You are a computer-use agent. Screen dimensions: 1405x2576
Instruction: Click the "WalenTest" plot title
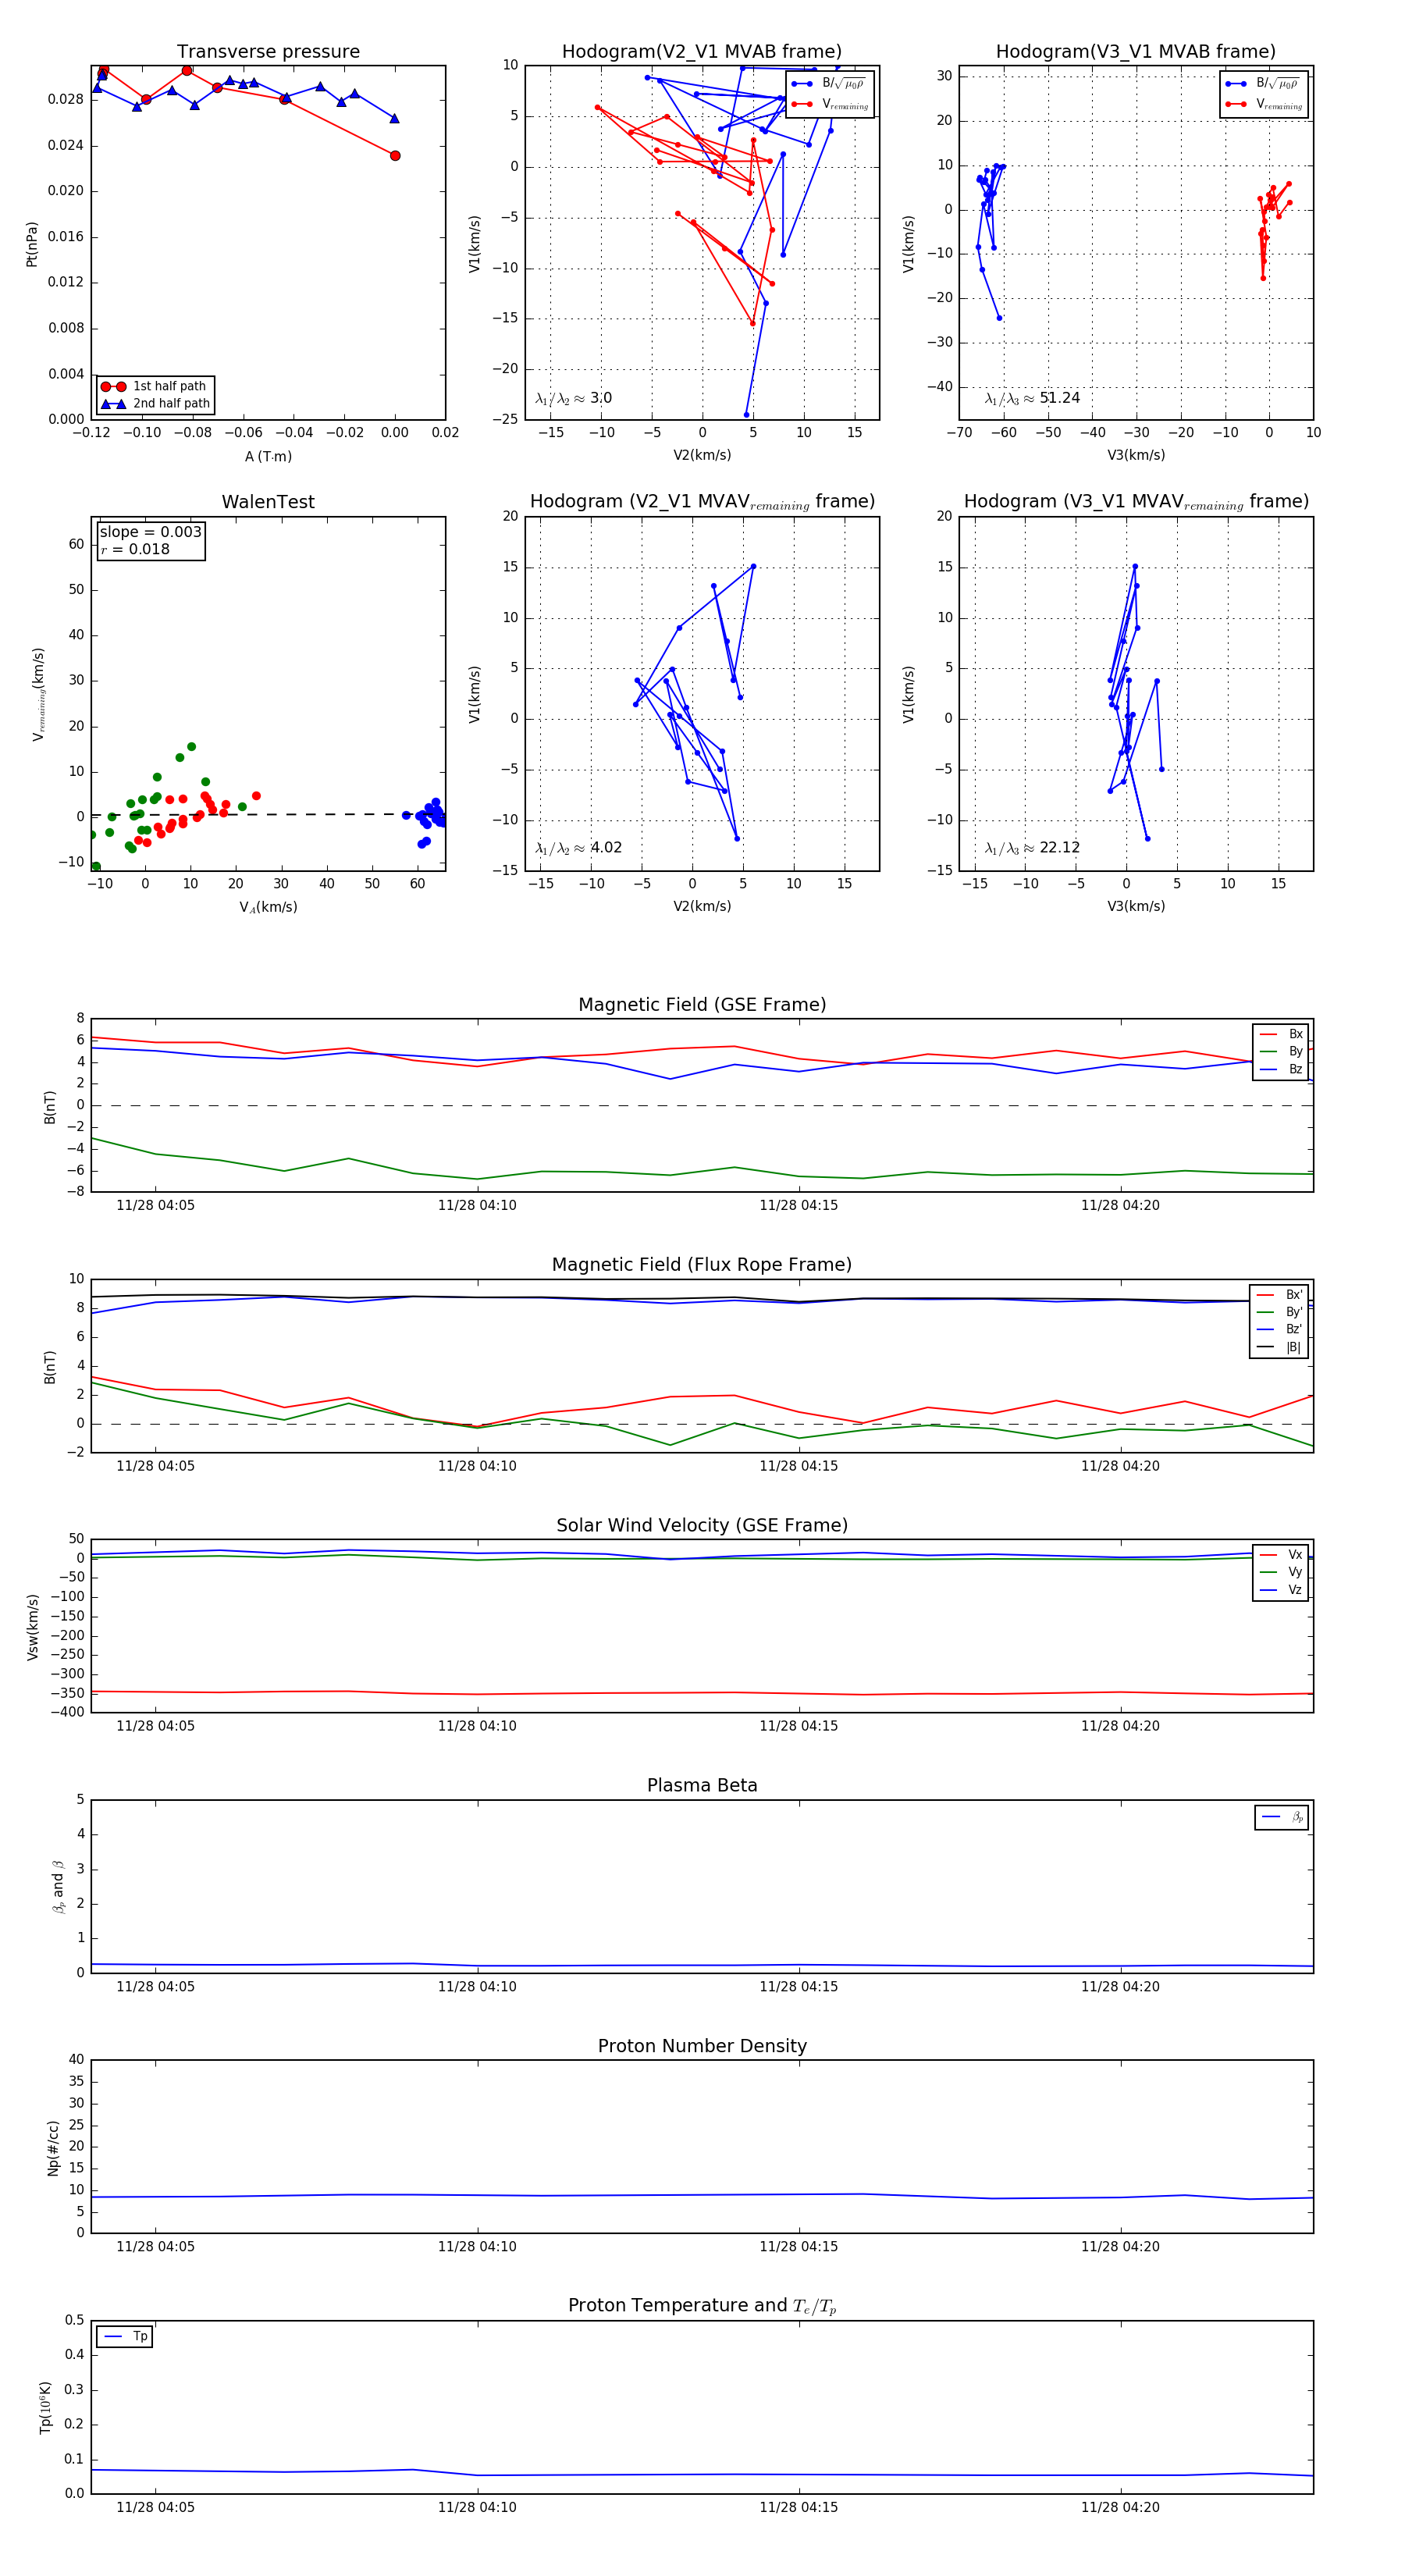pyautogui.click(x=268, y=502)
